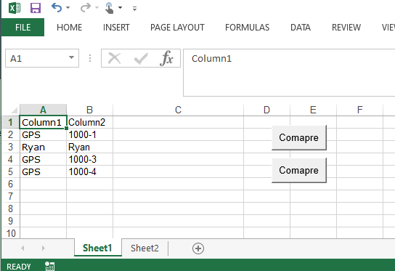Click the upper Comapre button
Screen dimensions: 395x271
coord(299,137)
